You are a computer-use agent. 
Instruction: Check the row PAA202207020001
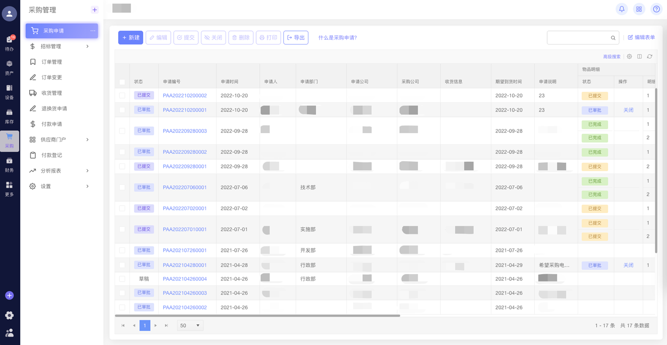coord(122,208)
